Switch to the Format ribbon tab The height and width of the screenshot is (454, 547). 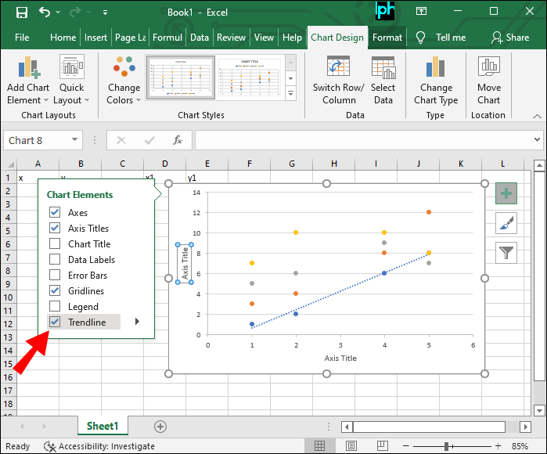point(387,37)
